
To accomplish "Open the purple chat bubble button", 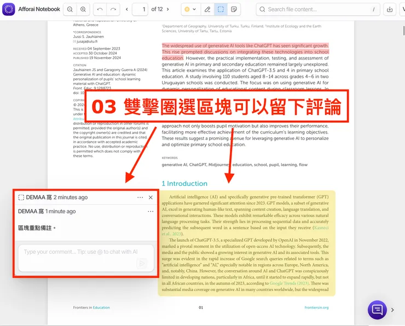I will click(377, 310).
